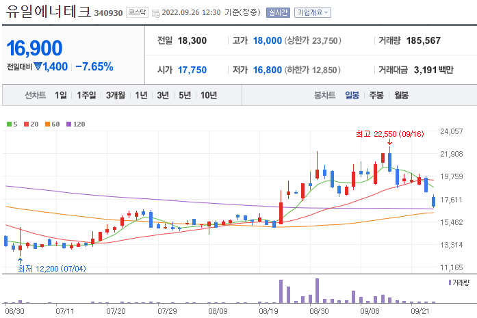Click the 고가 value 18,000
The height and width of the screenshot is (318, 477).
click(x=268, y=40)
